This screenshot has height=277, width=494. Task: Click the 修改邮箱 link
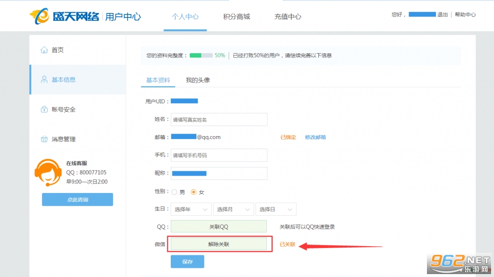click(316, 137)
